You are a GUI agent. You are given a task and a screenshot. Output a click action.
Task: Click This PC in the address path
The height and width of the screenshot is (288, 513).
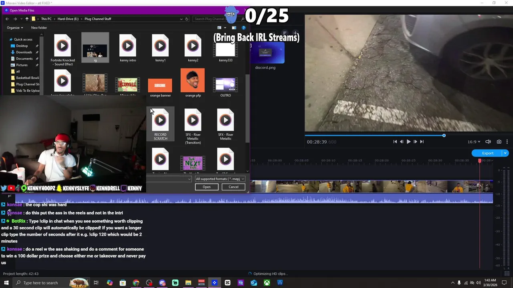click(46, 19)
